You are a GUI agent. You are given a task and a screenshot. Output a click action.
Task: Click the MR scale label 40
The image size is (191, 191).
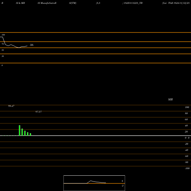186,126
